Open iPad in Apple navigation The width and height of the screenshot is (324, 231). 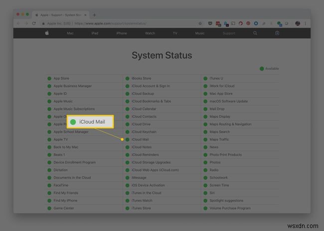(x=95, y=33)
